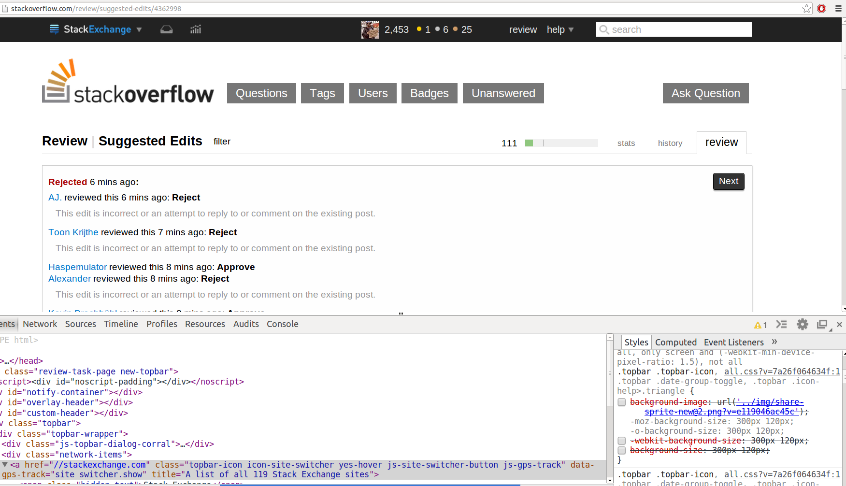Open Toon Krijthe profile link
Viewport: 846px width, 486px height.
point(73,232)
